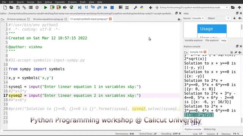Viewport: 243px width, 136px height.
Task: Click the editor horizontal scrollbar
Action: (72, 131)
